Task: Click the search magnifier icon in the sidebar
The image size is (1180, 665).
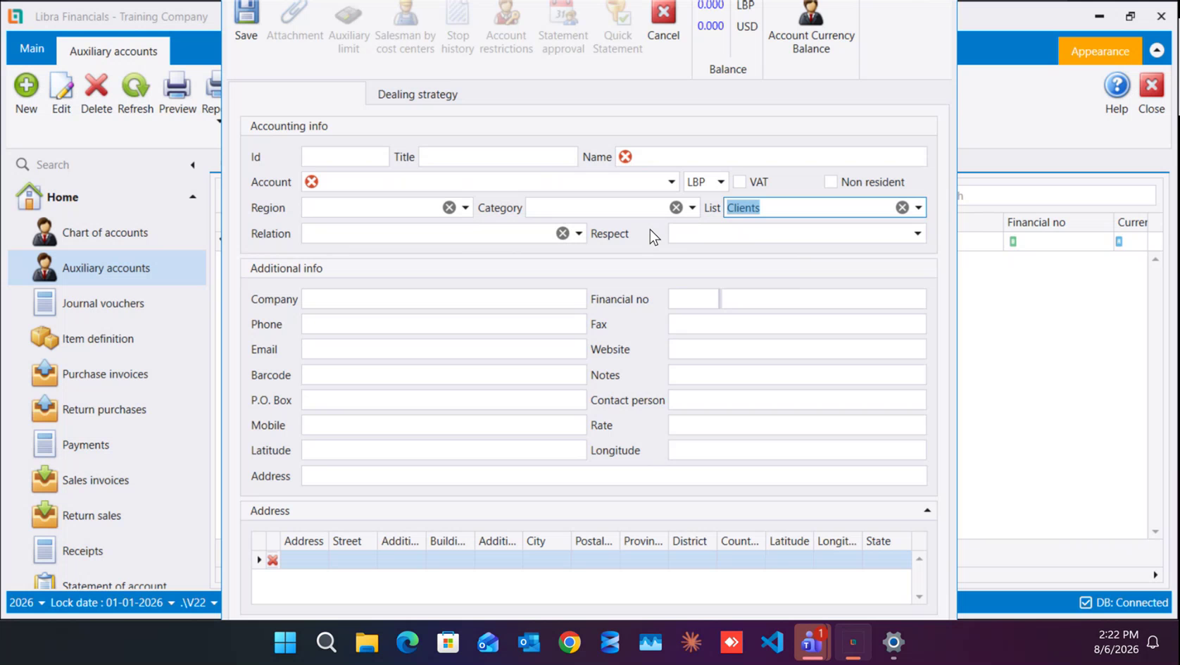Action: pyautogui.click(x=23, y=164)
